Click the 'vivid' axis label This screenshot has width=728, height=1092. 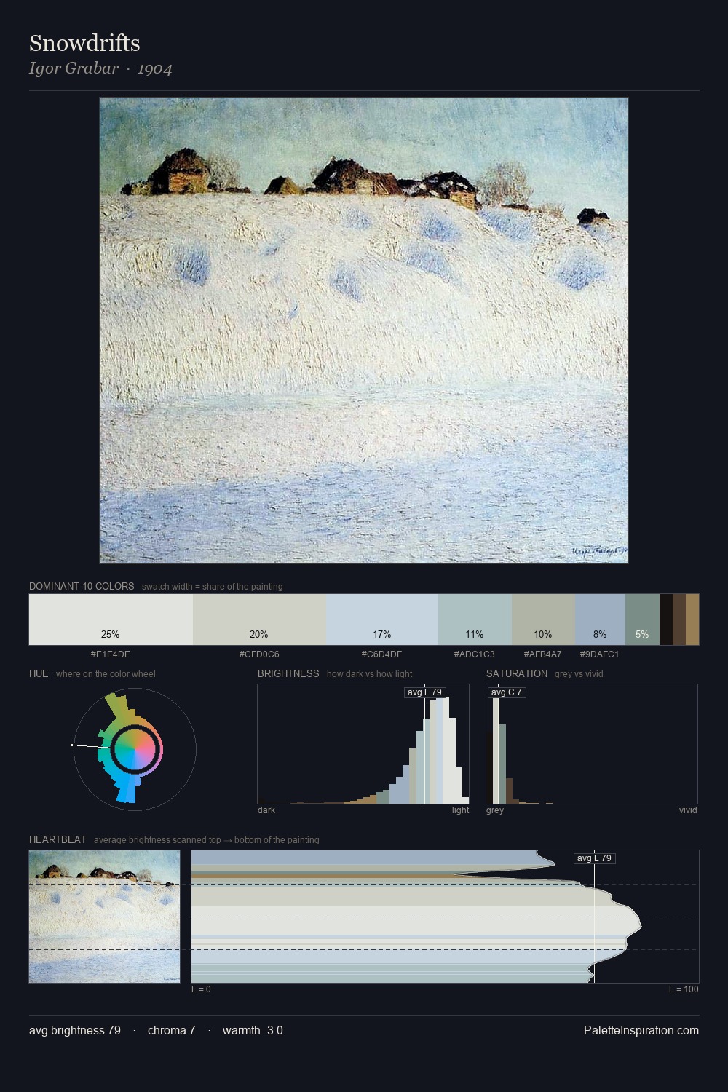pyautogui.click(x=688, y=810)
